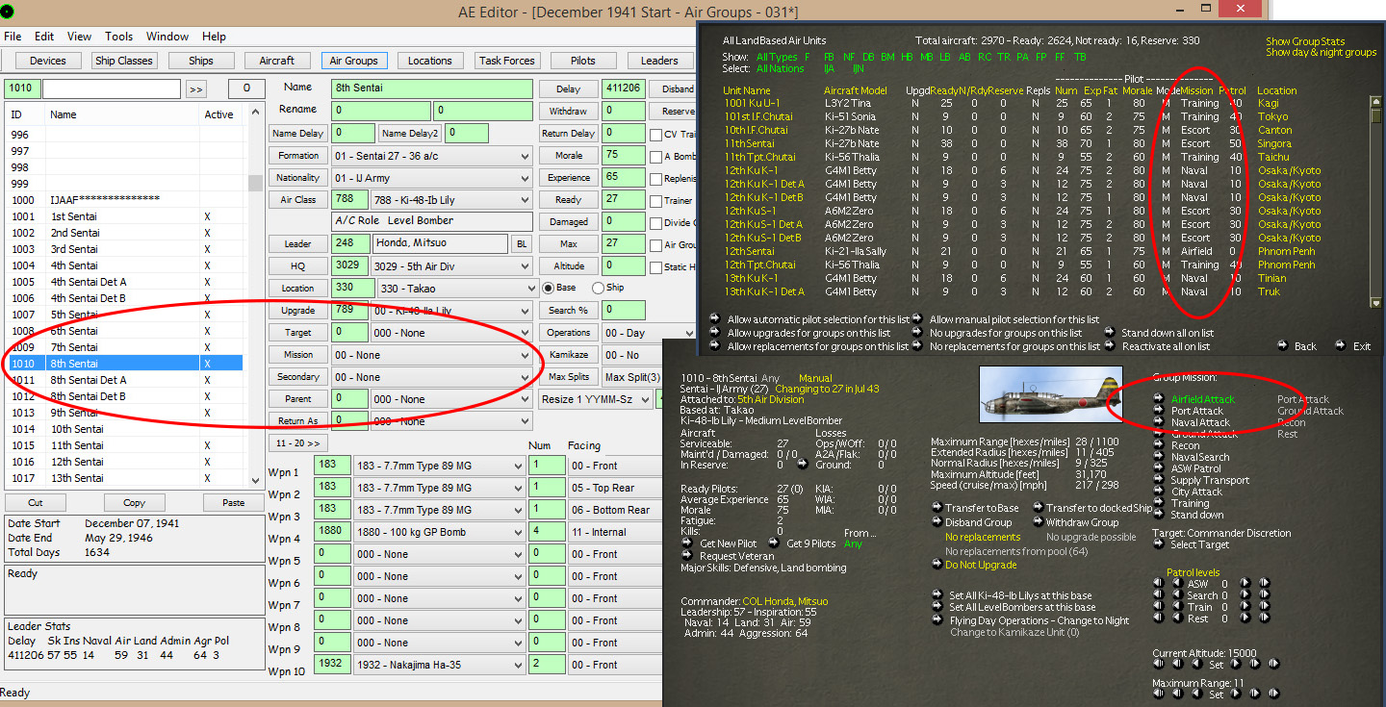Click the air units list scrollbar thumb
The width and height of the screenshot is (1386, 707).
point(1378,116)
